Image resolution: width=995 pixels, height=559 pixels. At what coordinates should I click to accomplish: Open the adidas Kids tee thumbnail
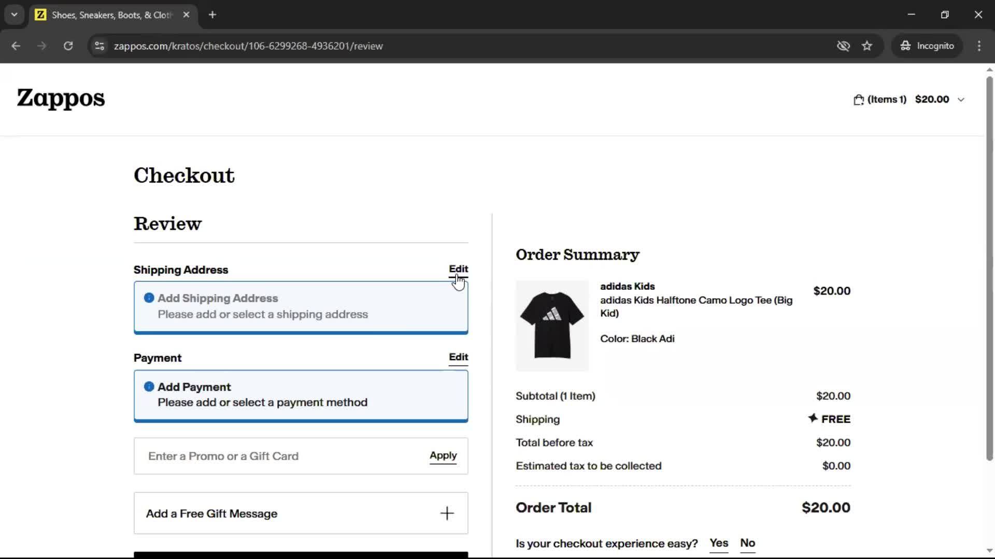[552, 326]
